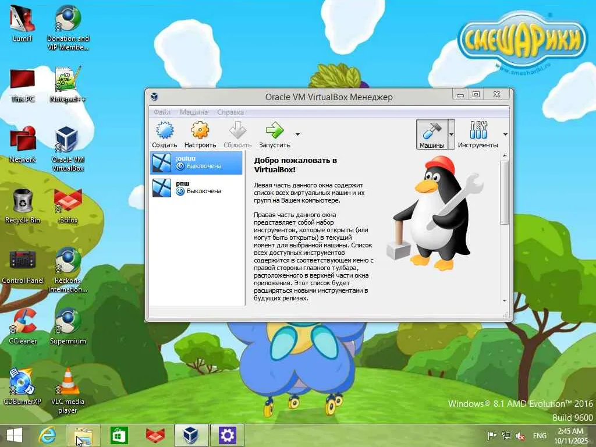The height and width of the screenshot is (447, 596).
Task: Select the Control Panel desktop icon
Action: pos(23,267)
